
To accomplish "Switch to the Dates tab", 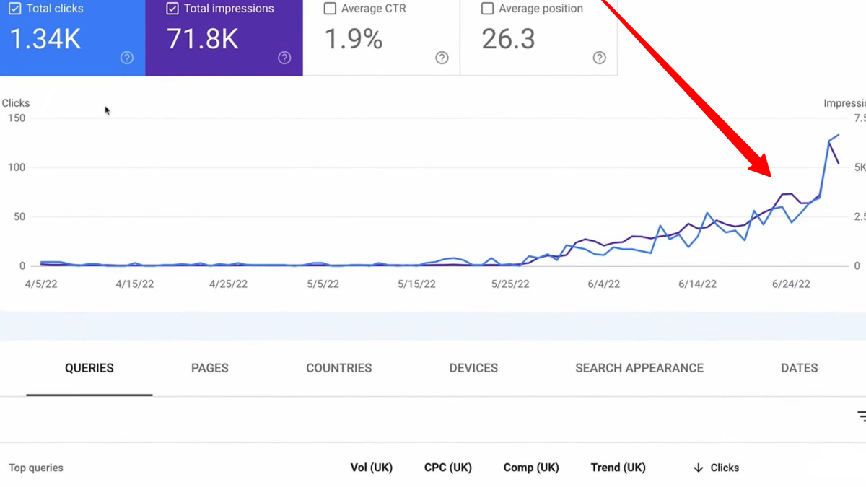I will point(800,368).
